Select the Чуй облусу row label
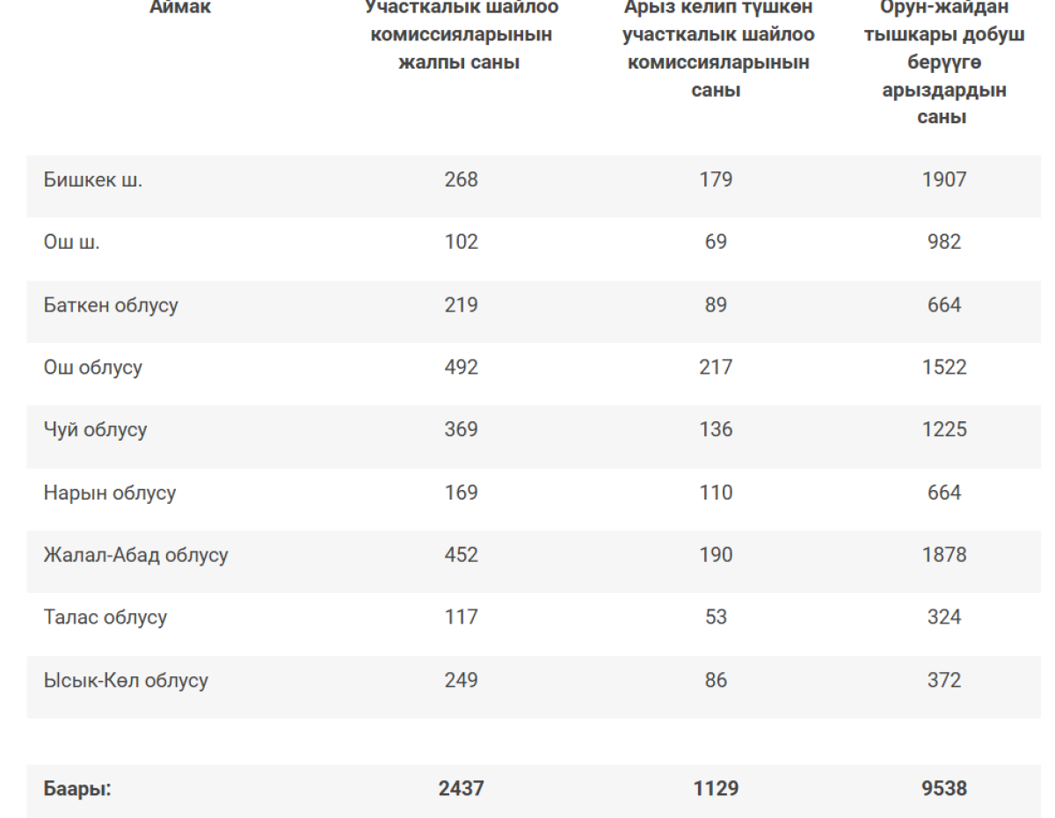Viewport: 1055px width, 818px height. coord(95,430)
